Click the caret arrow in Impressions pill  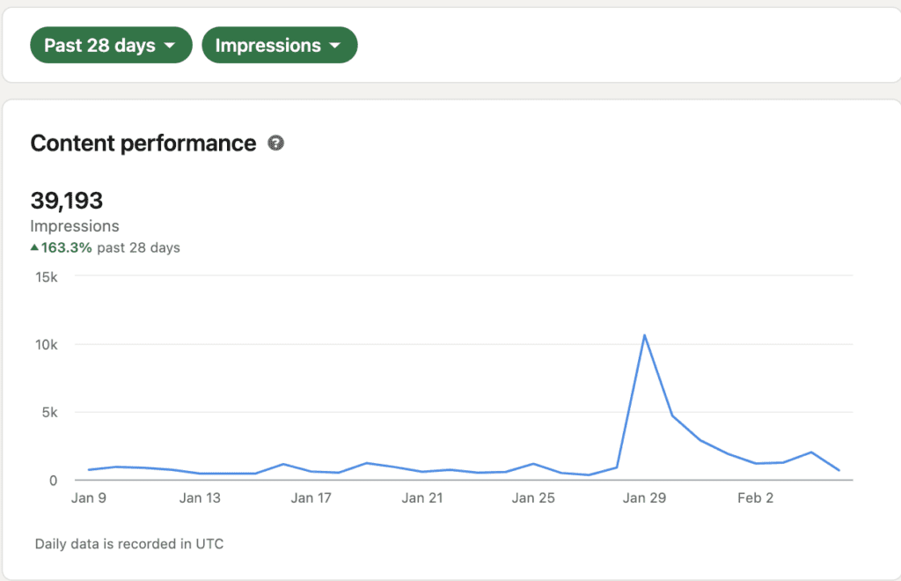[335, 46]
